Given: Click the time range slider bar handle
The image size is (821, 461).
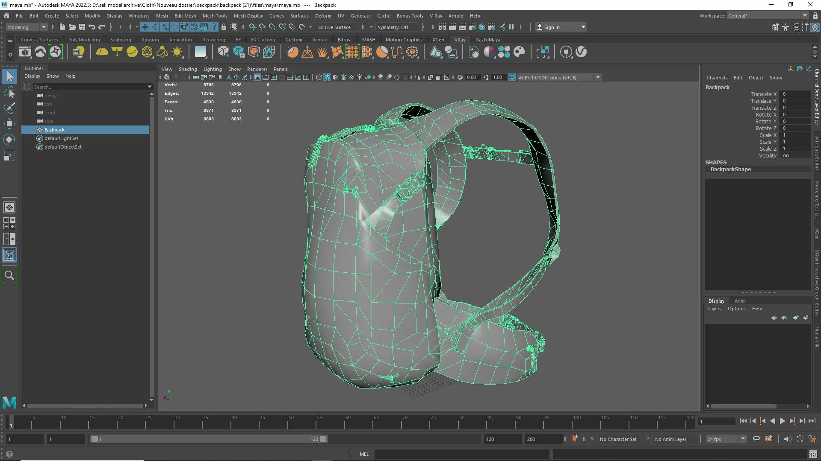Looking at the screenshot, I should [209, 439].
